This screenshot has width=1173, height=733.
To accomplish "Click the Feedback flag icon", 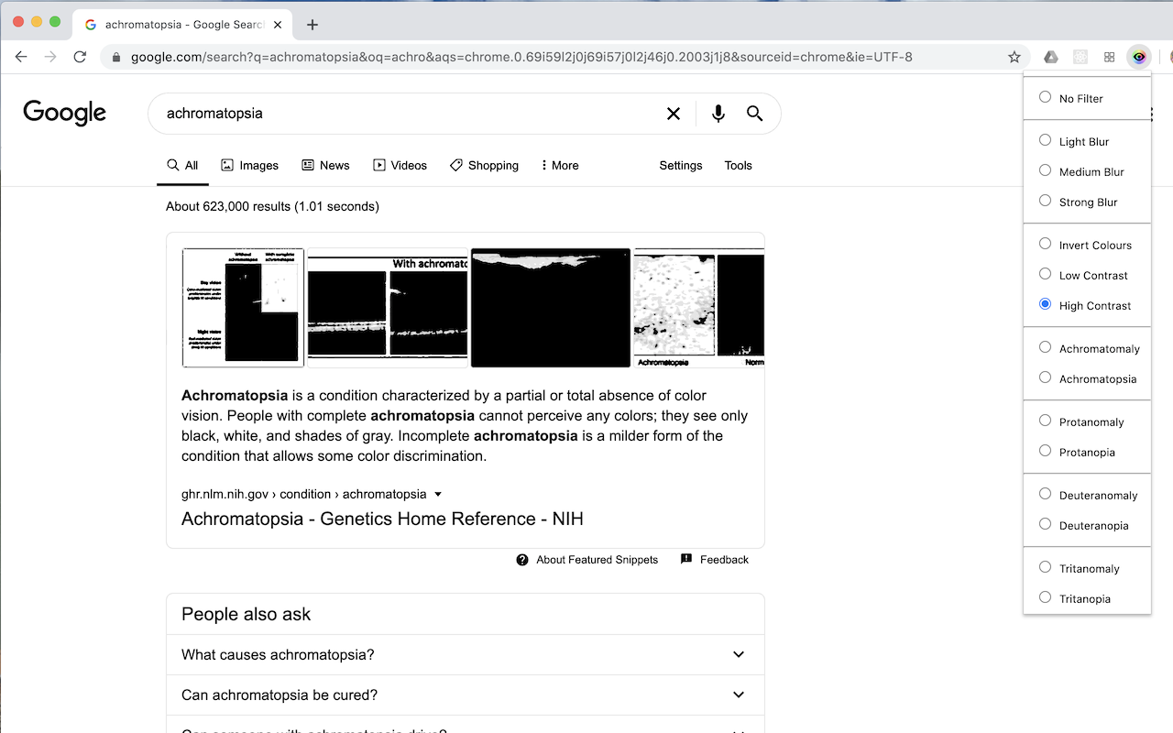I will click(686, 559).
